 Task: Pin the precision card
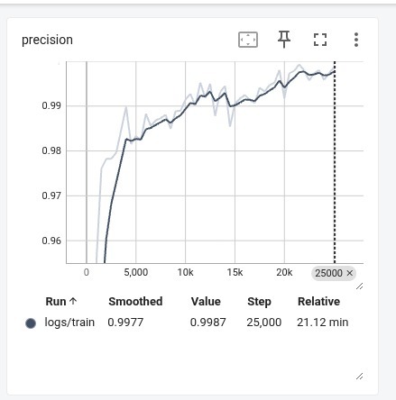tap(284, 40)
